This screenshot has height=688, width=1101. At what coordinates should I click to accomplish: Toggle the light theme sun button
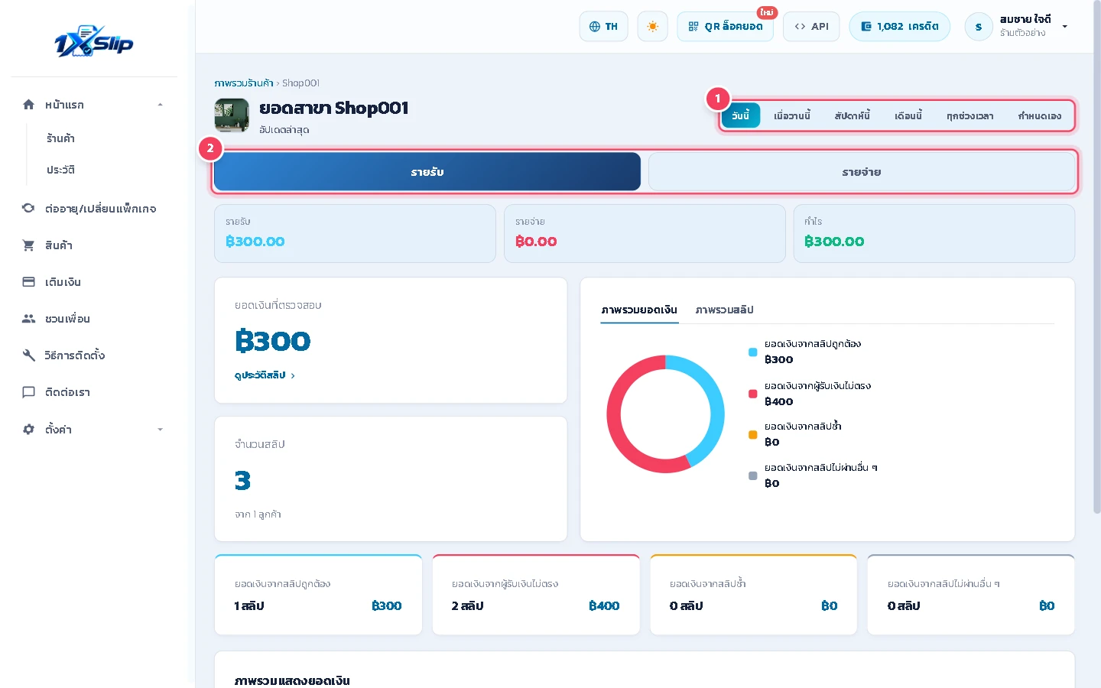coord(652,27)
